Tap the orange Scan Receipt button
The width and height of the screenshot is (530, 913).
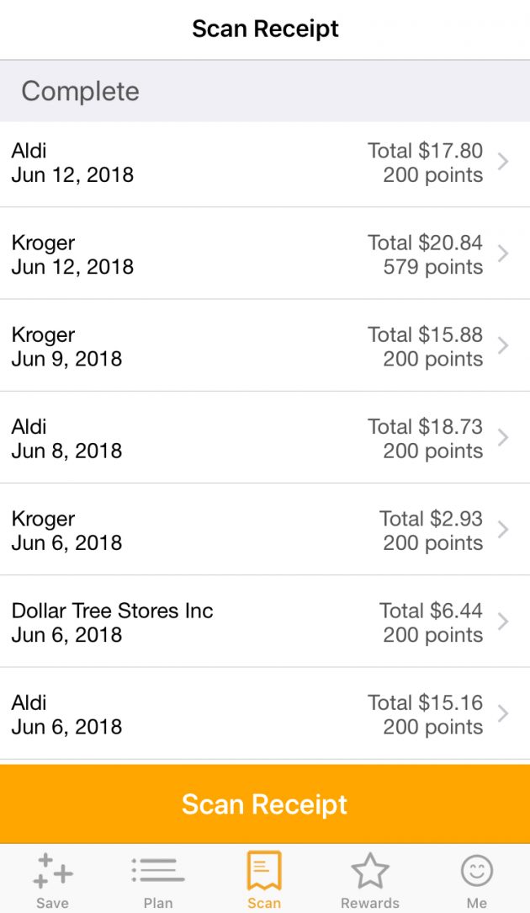point(265,804)
